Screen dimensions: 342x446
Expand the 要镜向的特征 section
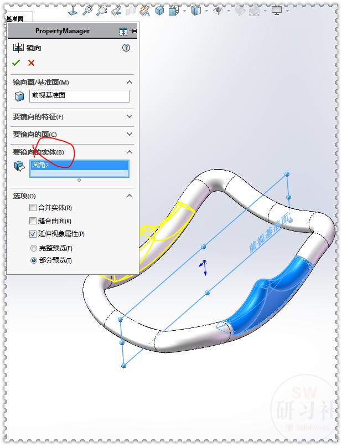72,116
